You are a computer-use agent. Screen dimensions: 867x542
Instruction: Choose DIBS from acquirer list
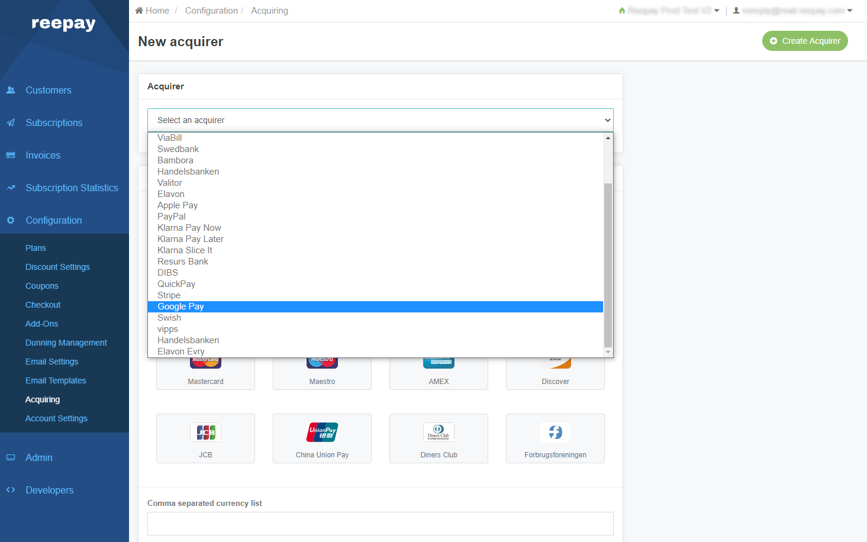[375, 273]
